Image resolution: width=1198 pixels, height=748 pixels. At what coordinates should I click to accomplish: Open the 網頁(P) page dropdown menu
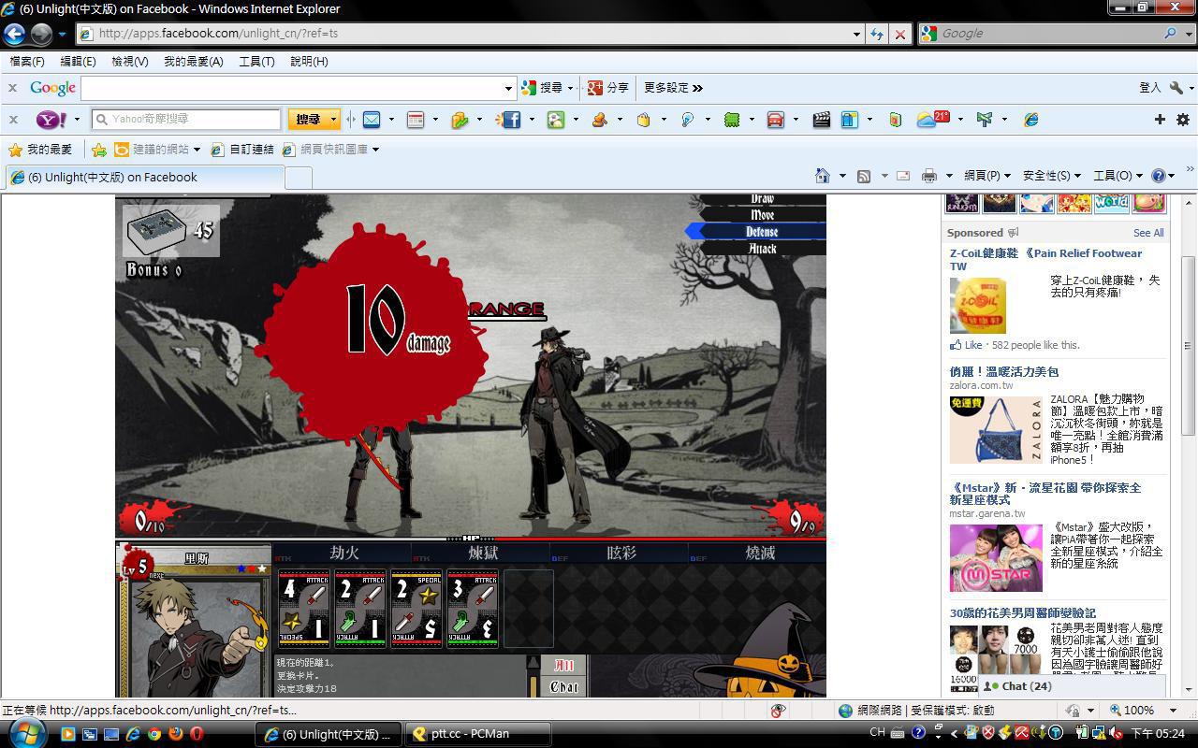[987, 176]
